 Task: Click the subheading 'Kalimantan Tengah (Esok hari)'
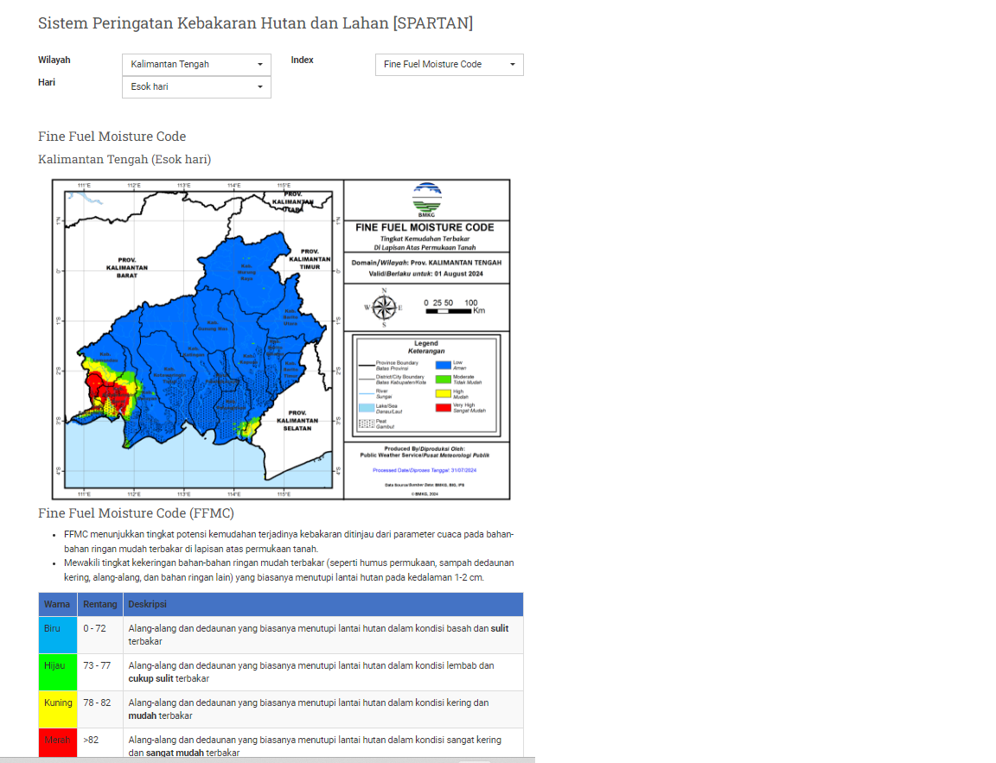[124, 159]
